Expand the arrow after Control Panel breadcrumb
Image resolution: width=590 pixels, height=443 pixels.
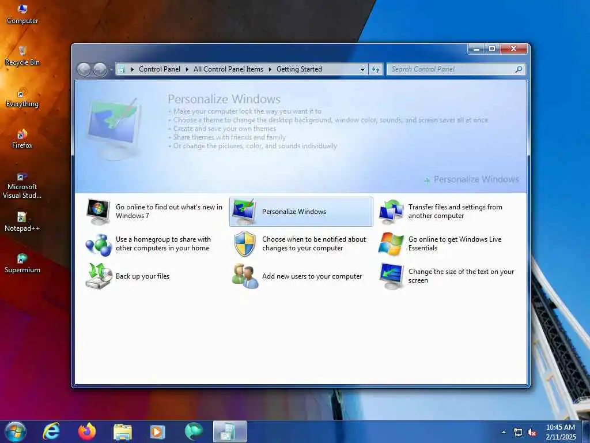tap(187, 69)
